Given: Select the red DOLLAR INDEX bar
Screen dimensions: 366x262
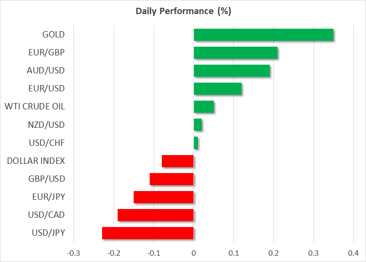Looking at the screenshot, I should pos(177,161).
